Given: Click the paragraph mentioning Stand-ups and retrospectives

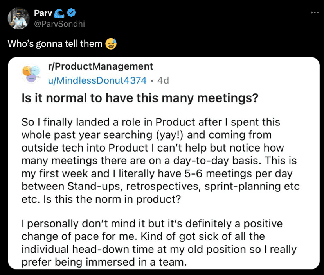Looking at the screenshot, I should tap(157, 186).
